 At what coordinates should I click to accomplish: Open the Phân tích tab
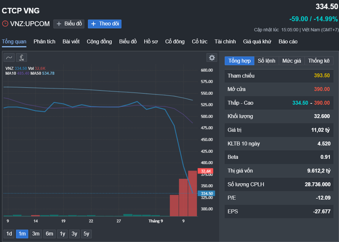[44, 41]
